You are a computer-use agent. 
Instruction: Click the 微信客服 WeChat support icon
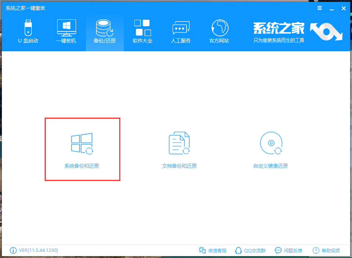[x=203, y=250]
